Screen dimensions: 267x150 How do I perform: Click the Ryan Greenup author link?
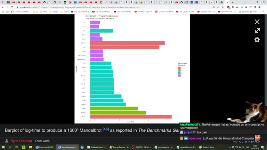[21, 141]
